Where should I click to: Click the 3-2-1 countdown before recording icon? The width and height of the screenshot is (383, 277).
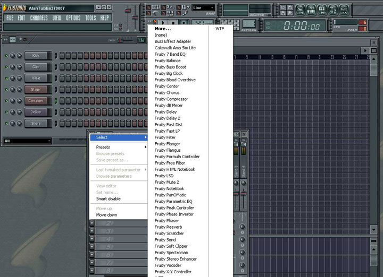[x=171, y=7]
